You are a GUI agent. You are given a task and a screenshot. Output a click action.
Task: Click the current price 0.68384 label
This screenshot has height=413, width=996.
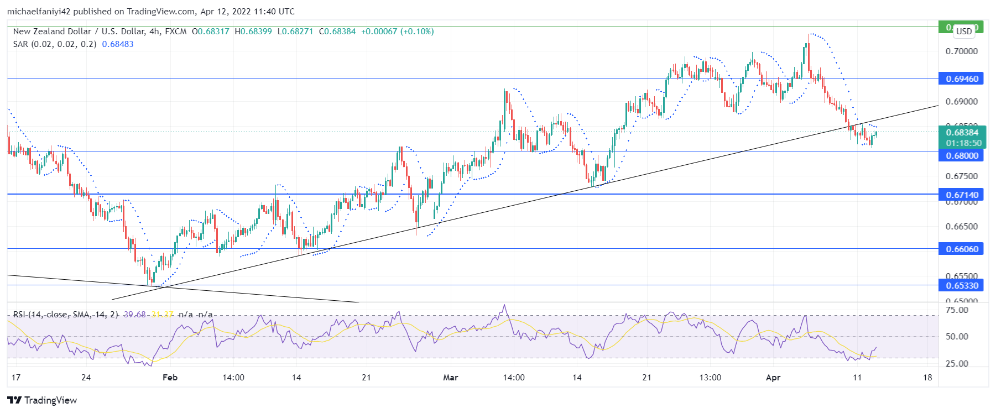pos(962,132)
